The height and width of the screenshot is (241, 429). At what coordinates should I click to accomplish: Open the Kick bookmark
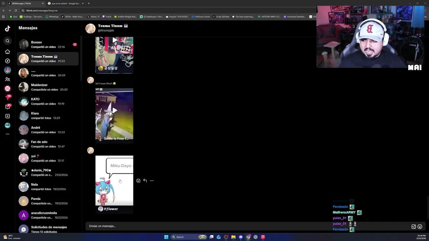coord(13,16)
